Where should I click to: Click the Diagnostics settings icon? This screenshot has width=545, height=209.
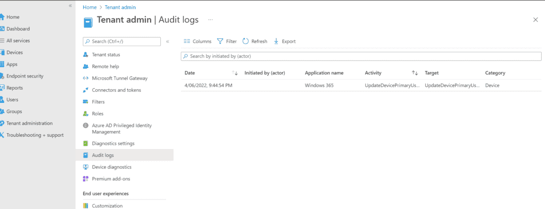coord(86,144)
